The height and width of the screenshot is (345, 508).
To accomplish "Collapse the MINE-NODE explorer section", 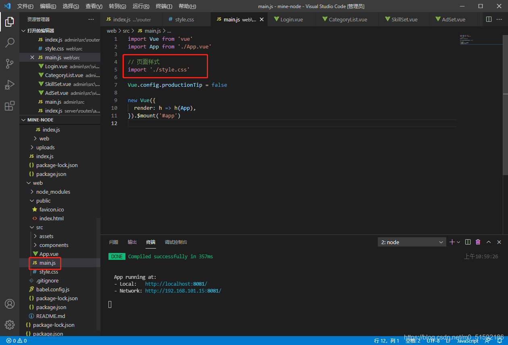I will [40, 120].
